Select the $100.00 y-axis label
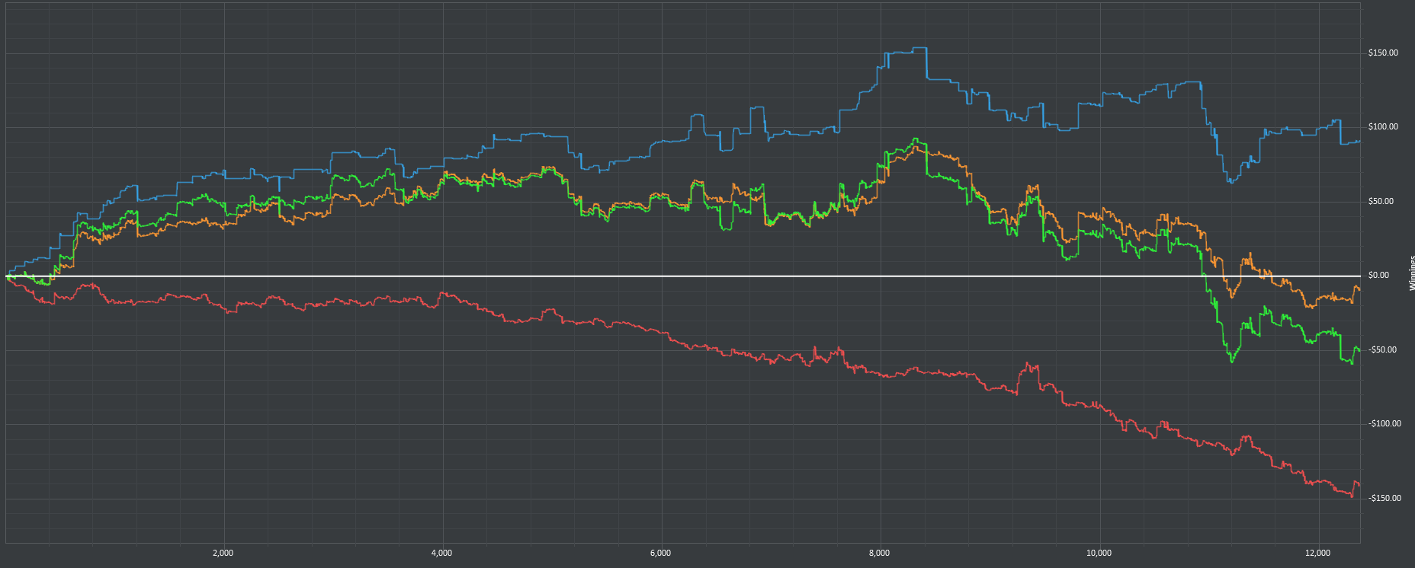1415x568 pixels. [x=1383, y=127]
